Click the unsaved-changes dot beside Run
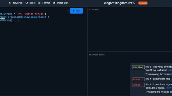The image size is (172, 96). (x=68, y=11)
